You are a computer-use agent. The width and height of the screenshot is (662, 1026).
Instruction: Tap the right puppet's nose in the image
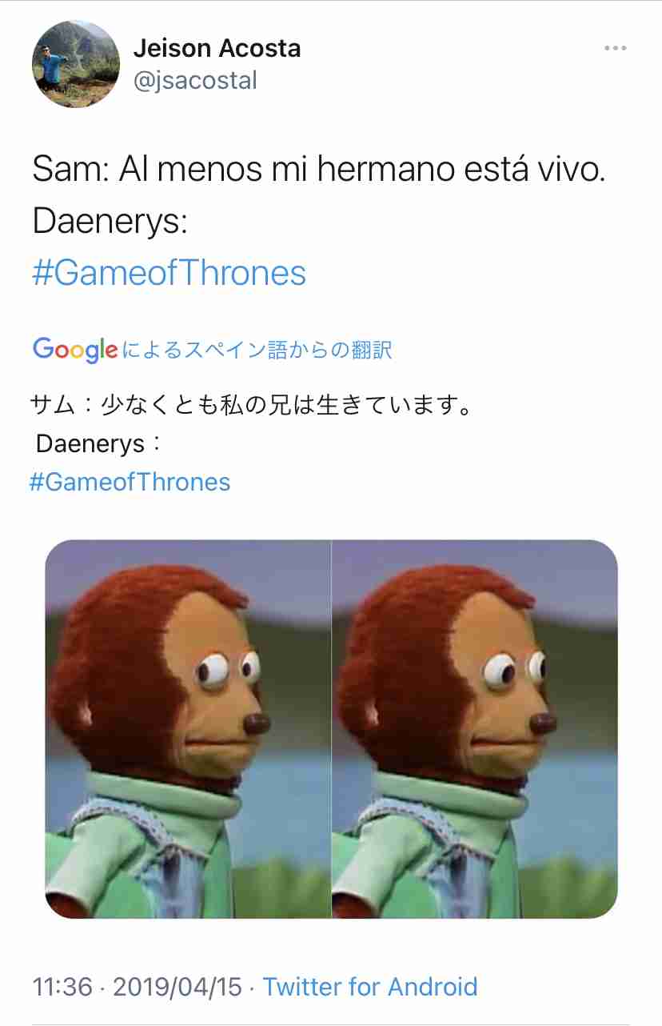(x=543, y=724)
